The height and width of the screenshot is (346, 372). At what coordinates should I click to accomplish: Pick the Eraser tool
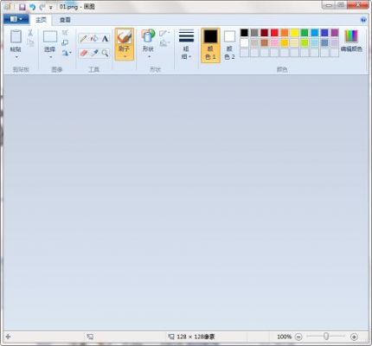(x=84, y=53)
